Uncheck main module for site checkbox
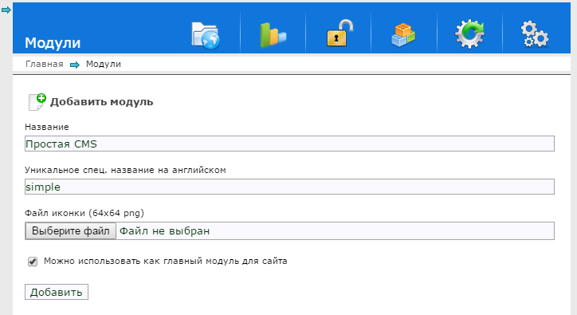 pyautogui.click(x=33, y=262)
